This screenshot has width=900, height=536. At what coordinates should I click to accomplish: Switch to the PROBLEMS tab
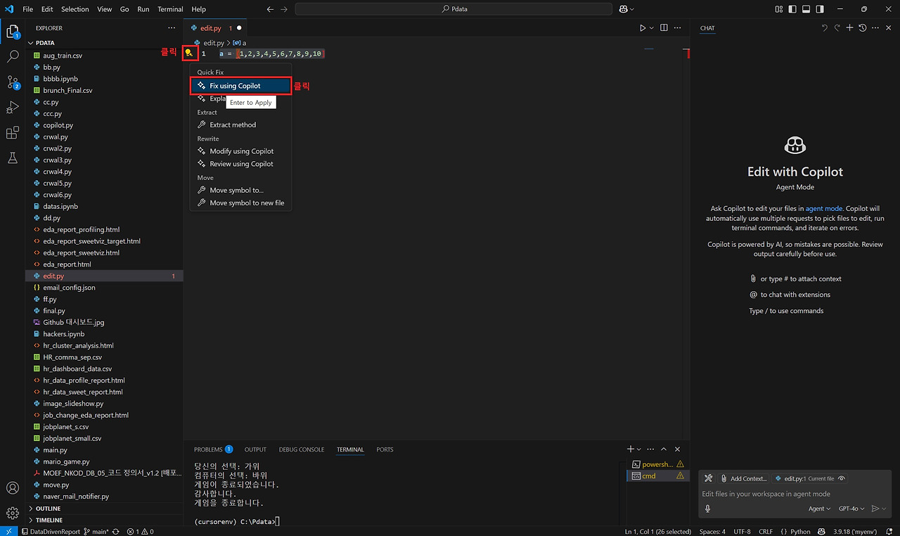click(213, 449)
